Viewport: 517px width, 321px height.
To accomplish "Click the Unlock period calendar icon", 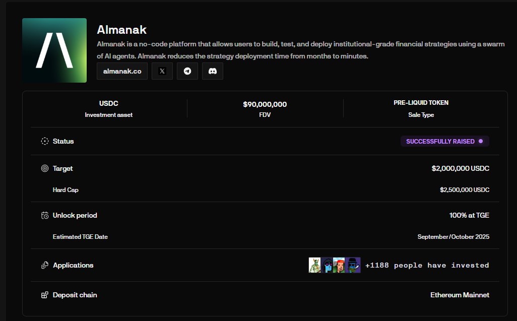I will pyautogui.click(x=45, y=215).
